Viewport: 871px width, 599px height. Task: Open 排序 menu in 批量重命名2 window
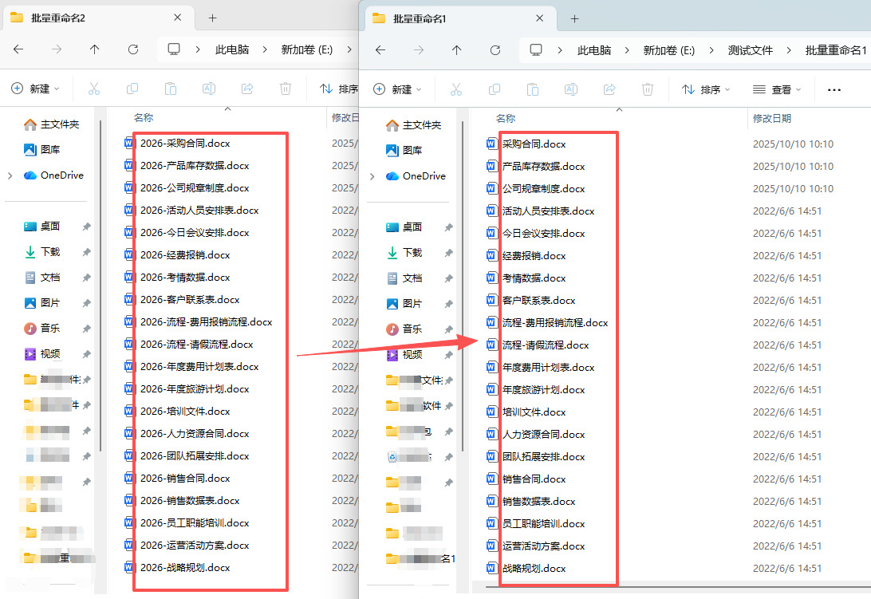pos(339,89)
